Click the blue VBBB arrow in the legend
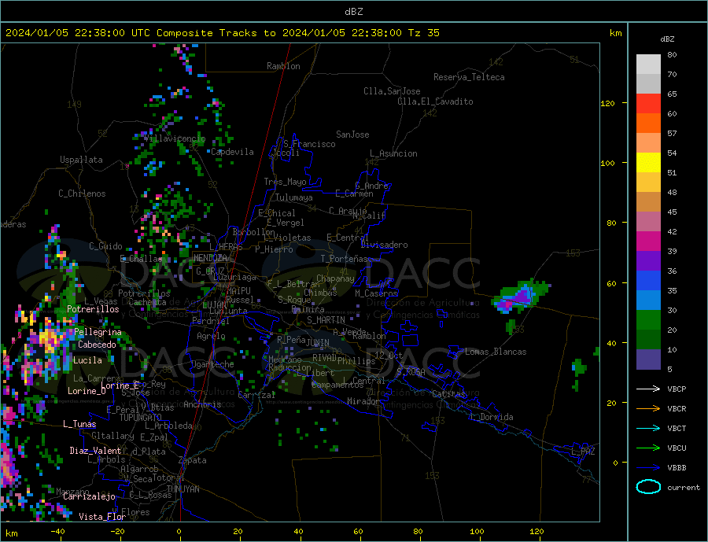This screenshot has width=708, height=542. 648,468
